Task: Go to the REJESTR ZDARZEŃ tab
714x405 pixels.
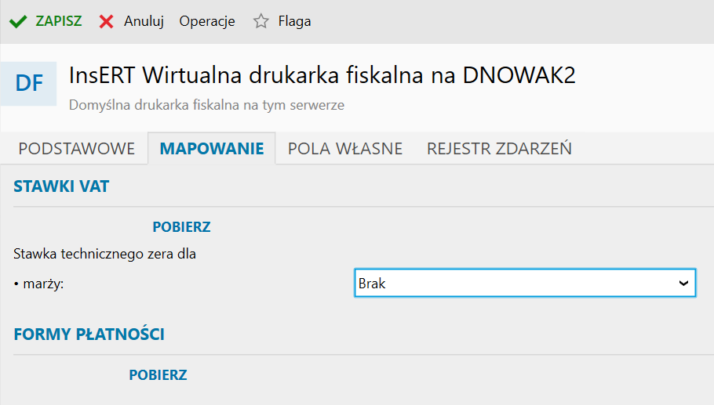Action: (x=499, y=149)
